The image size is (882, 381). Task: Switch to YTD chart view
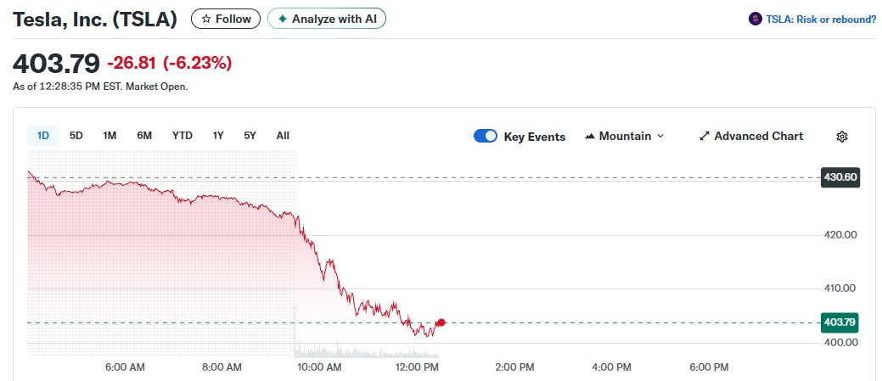coord(183,136)
